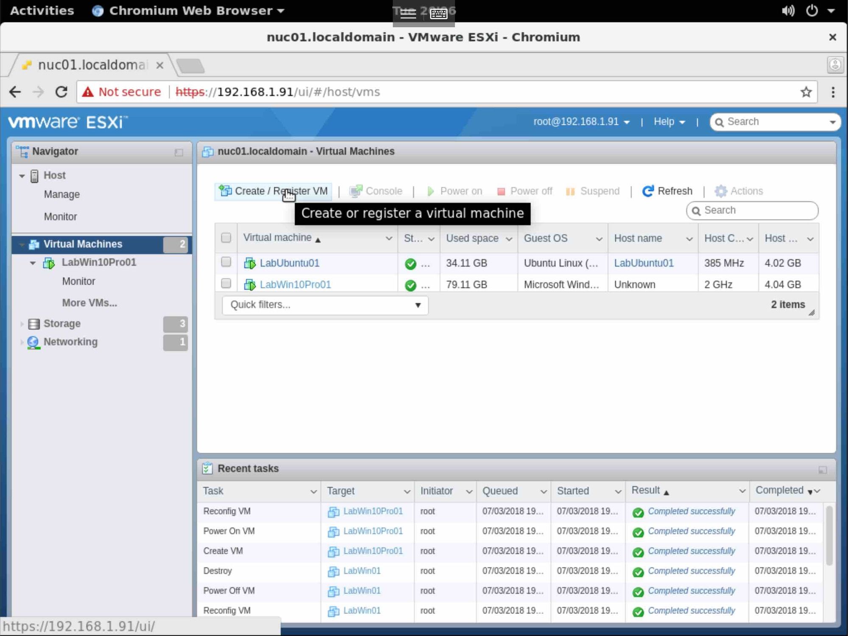Click the LabUbuntu01 VM icon in table
This screenshot has height=636, width=848.
pos(250,263)
